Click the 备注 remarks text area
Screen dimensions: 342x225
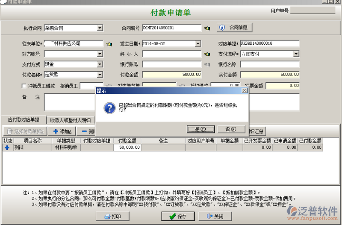(x=70, y=102)
